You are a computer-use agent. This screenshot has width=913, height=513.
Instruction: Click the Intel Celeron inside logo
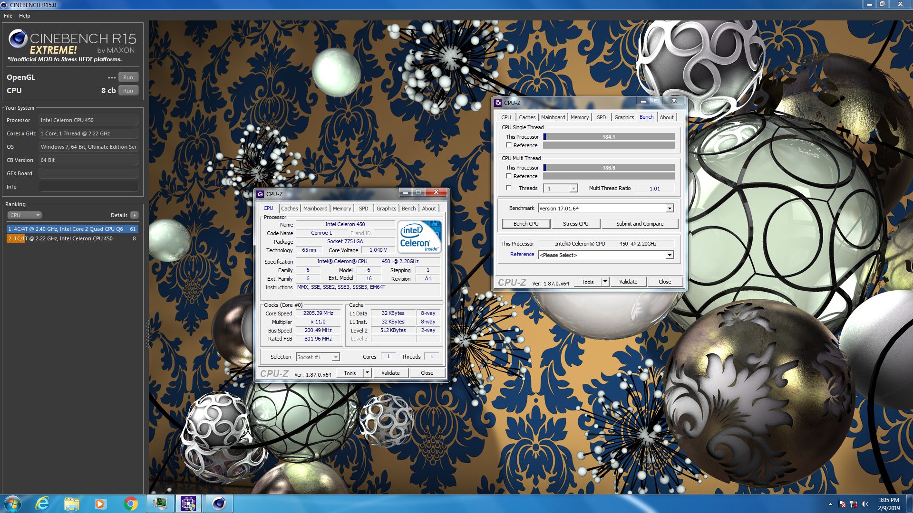[x=419, y=236]
